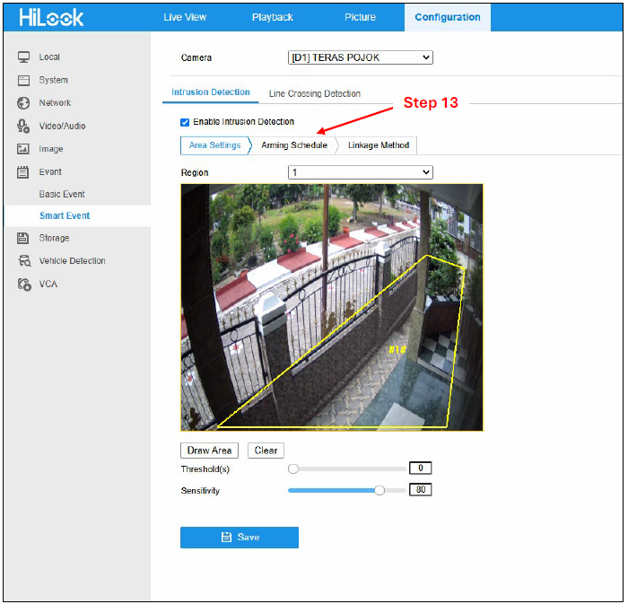
Task: Open Vehicle Detection settings label
Action: [x=73, y=261]
